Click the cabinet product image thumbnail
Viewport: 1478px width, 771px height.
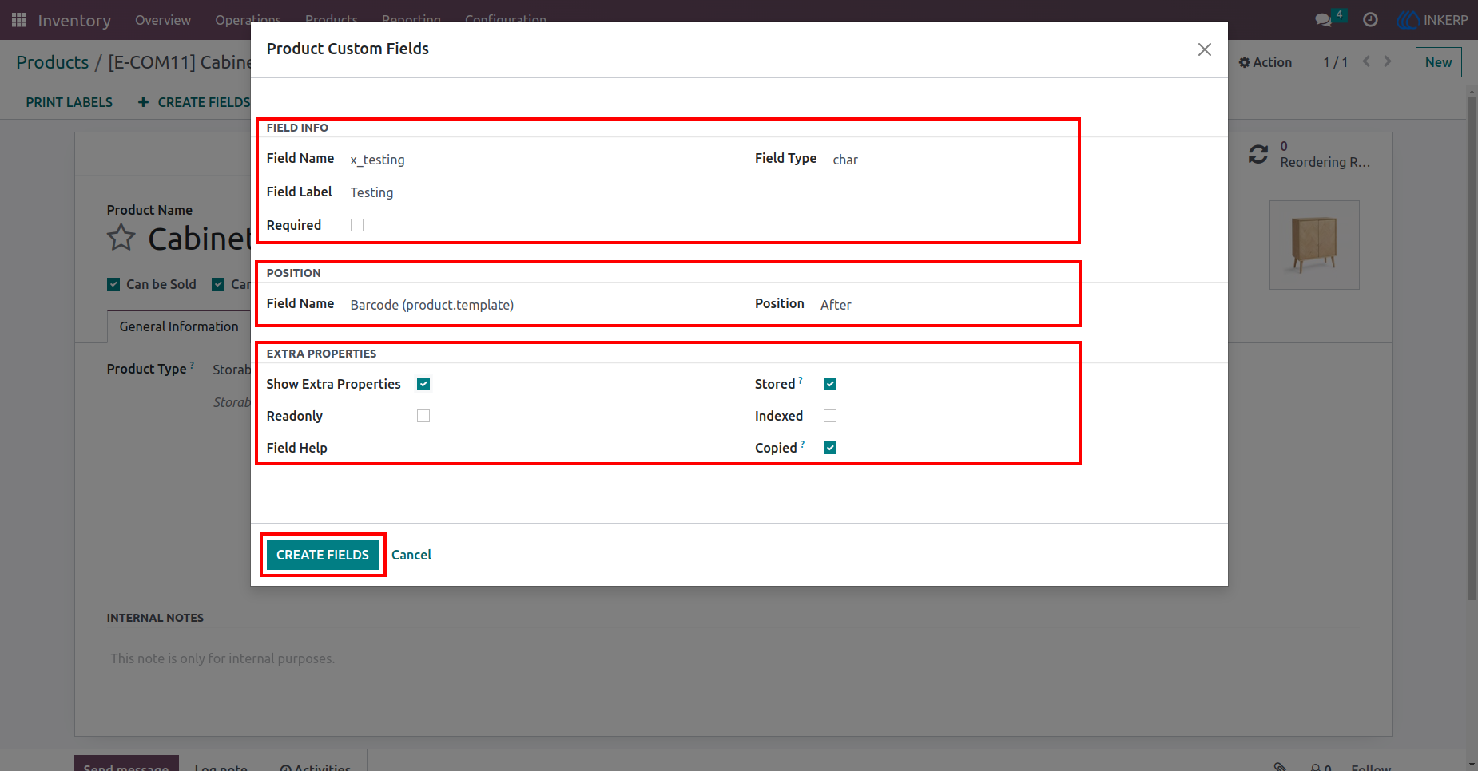[x=1314, y=245]
